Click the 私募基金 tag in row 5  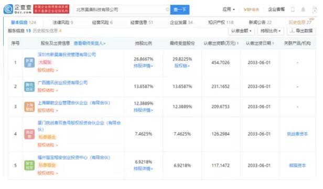pos(47,165)
